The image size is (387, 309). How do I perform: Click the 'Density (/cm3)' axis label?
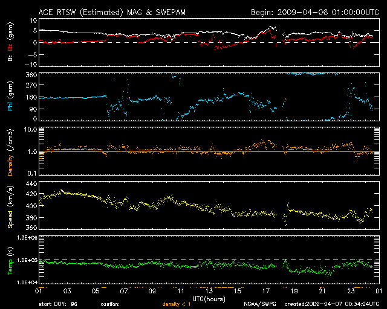(10, 152)
